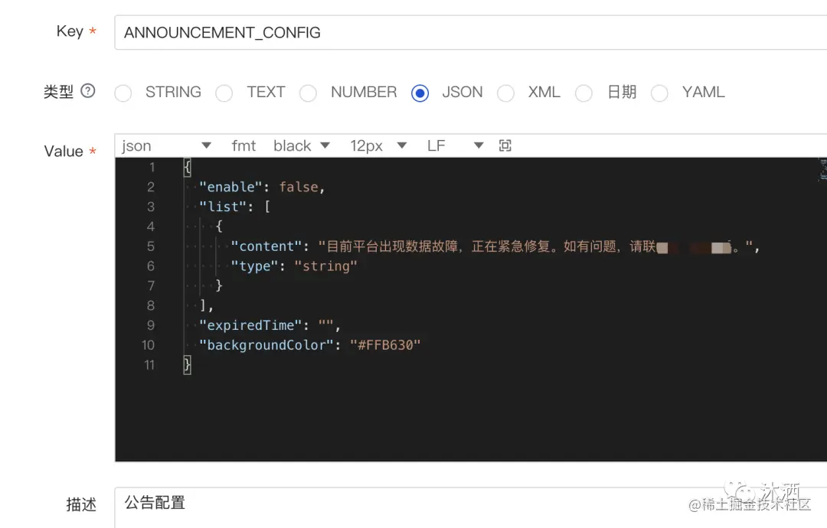The height and width of the screenshot is (528, 827).
Task: Select the XML type radio button
Action: (x=505, y=93)
